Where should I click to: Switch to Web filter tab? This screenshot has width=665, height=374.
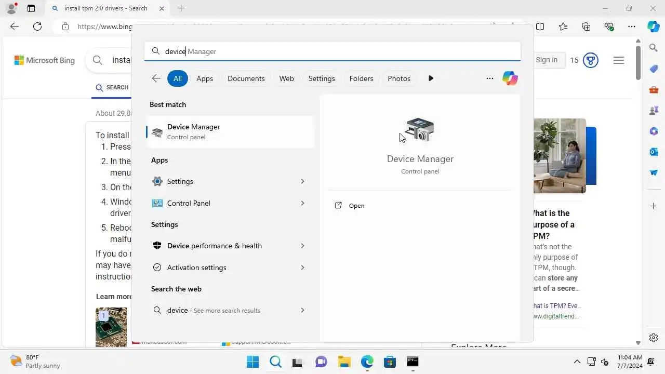coord(287,78)
